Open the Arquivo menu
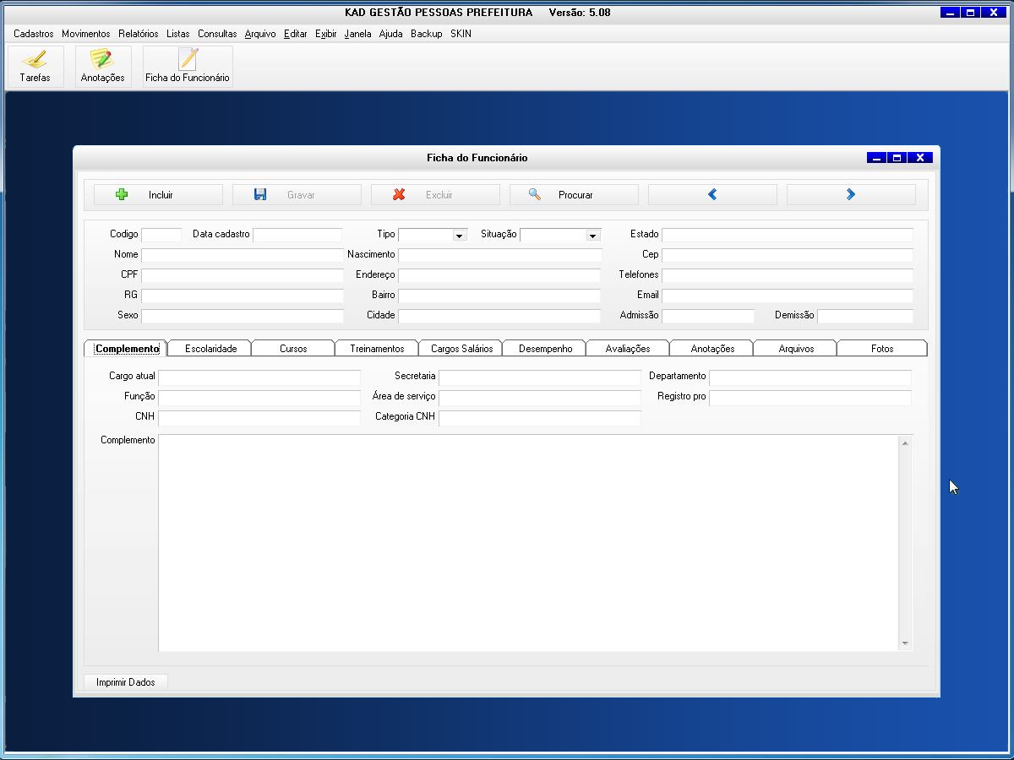The width and height of the screenshot is (1014, 760). (260, 34)
